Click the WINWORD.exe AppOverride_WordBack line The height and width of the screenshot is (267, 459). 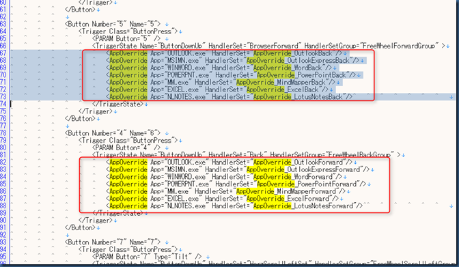point(219,68)
